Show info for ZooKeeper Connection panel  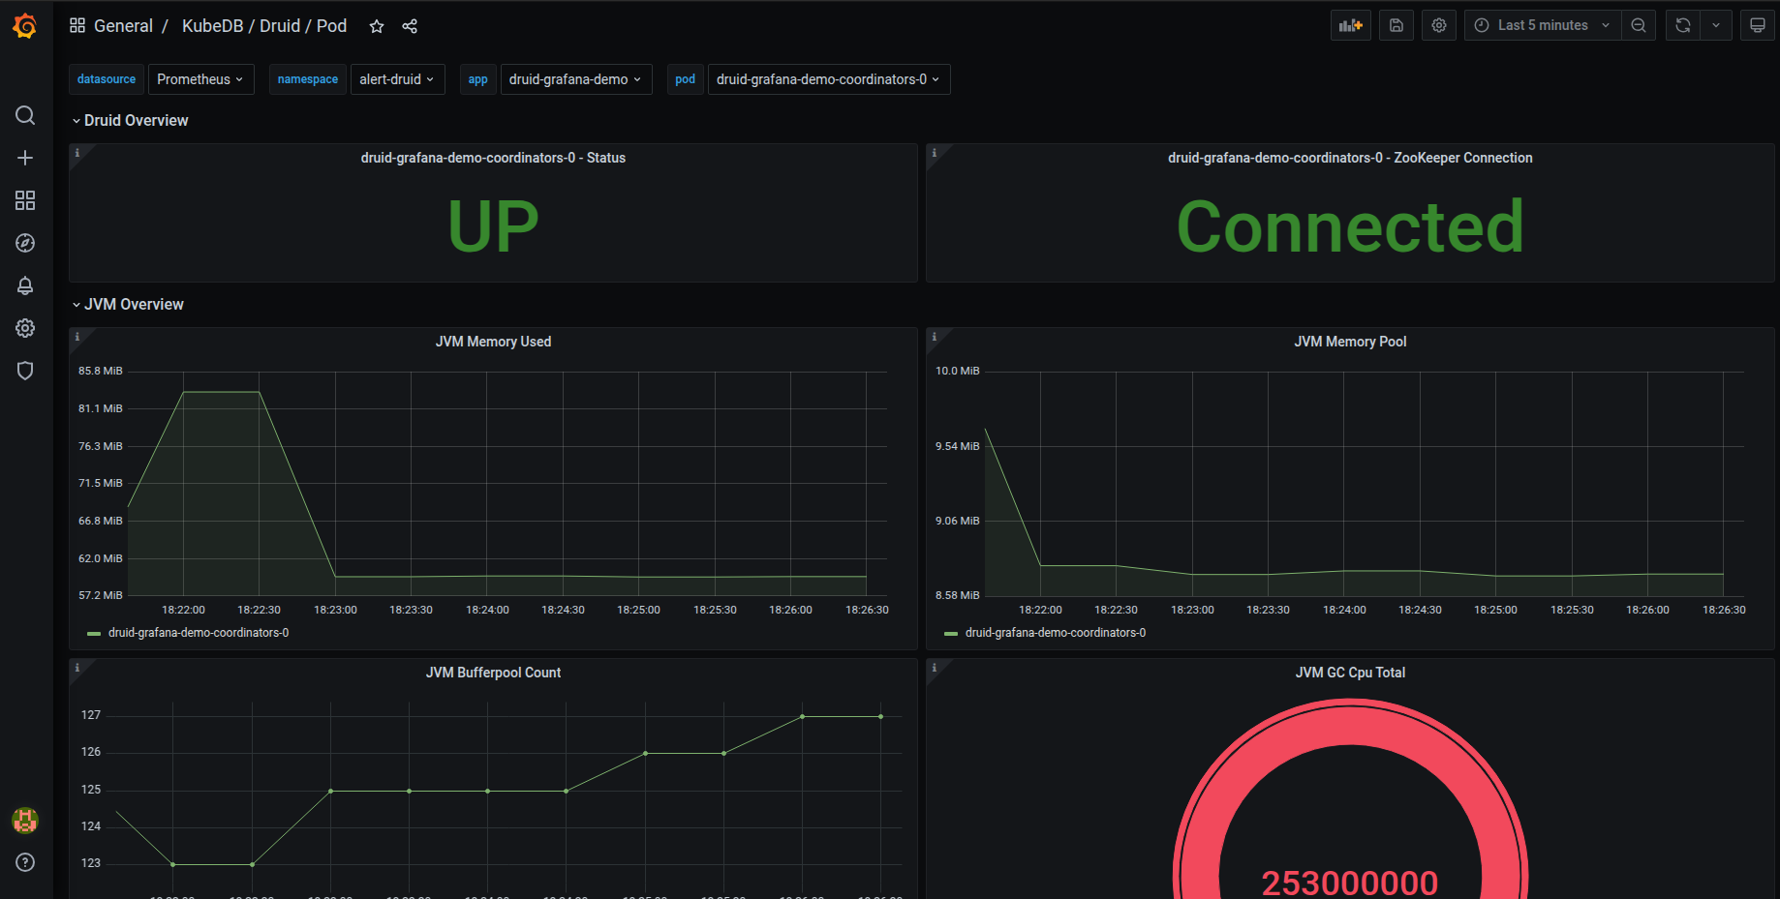pyautogui.click(x=935, y=153)
